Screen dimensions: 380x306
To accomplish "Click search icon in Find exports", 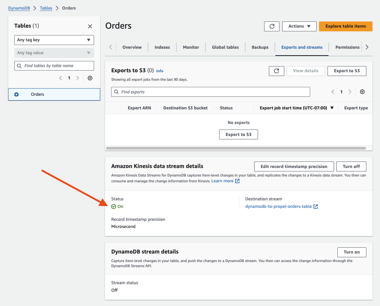I will tap(116, 92).
